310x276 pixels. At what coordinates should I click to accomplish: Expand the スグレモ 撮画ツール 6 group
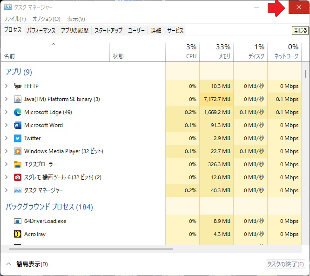tap(7, 177)
